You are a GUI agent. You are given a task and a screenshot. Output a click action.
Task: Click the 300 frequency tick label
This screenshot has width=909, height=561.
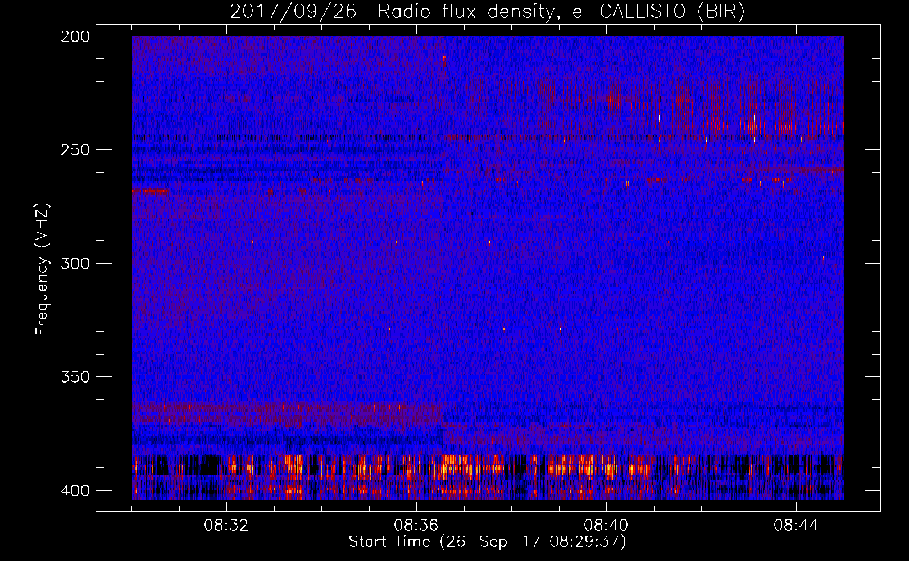pos(75,263)
